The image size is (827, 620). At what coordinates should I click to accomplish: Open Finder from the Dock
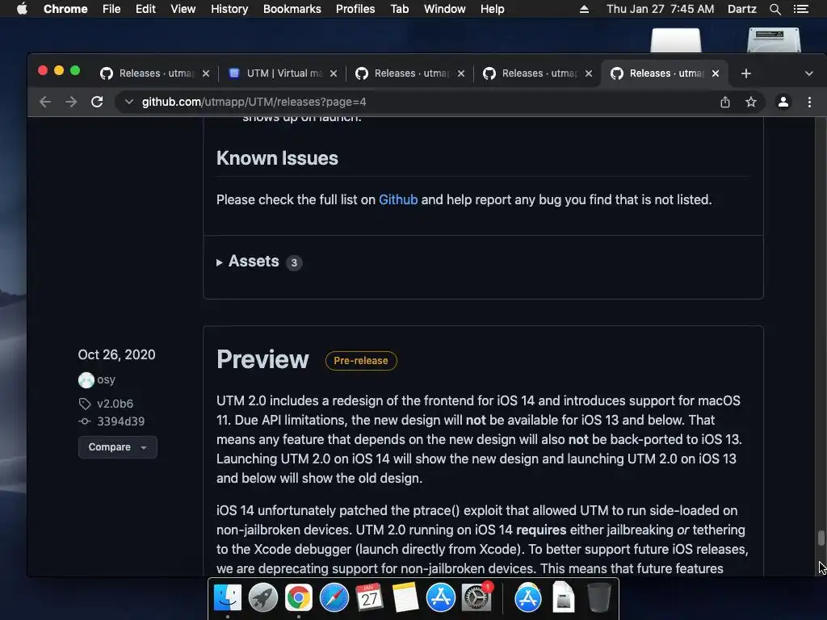[227, 598]
